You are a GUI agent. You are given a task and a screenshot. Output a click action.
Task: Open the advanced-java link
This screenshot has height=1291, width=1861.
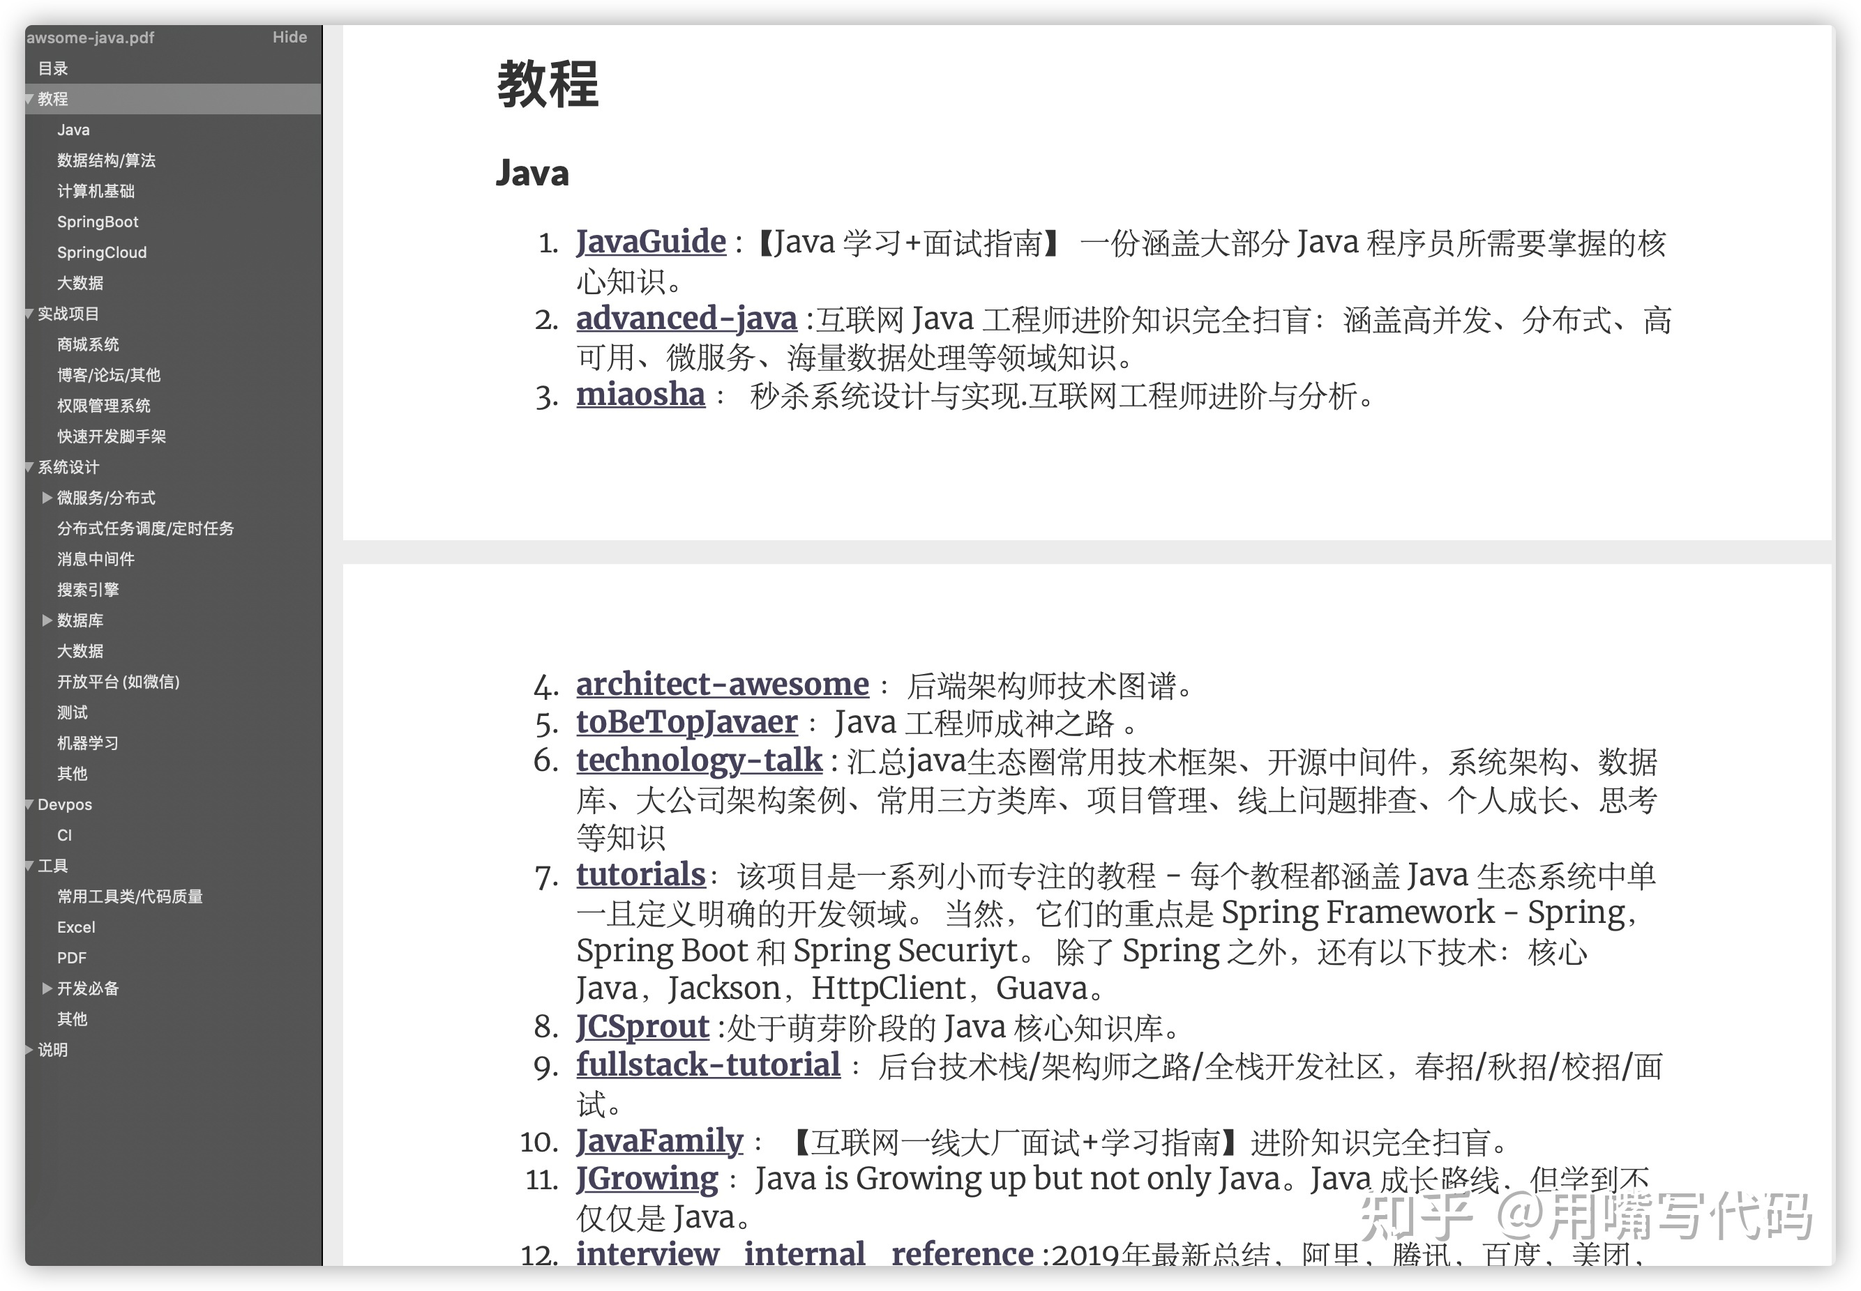pos(686,319)
